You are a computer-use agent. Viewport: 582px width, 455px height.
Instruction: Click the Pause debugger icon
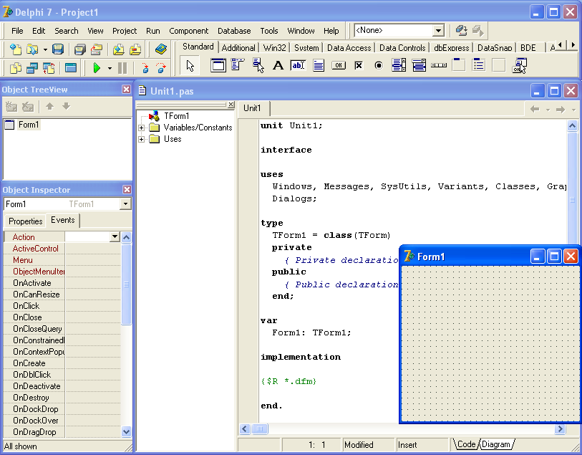(x=122, y=68)
